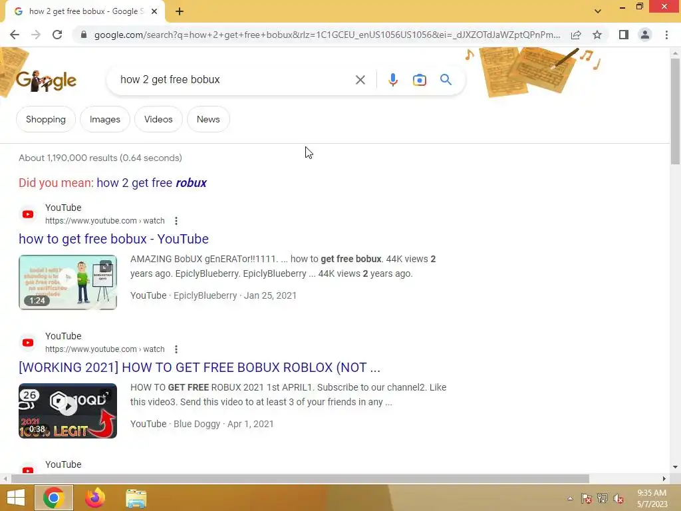This screenshot has height=511, width=681.
Task: Switch to Videos results
Action: [158, 119]
